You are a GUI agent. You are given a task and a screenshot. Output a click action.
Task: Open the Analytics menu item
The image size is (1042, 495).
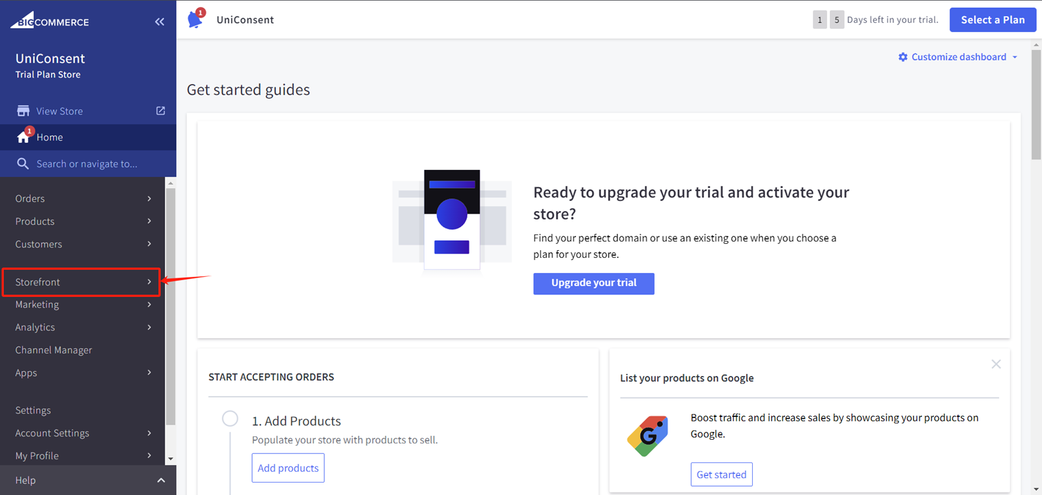click(83, 327)
